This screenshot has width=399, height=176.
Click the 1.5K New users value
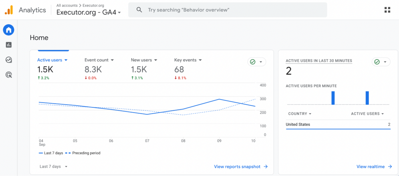[x=139, y=70]
